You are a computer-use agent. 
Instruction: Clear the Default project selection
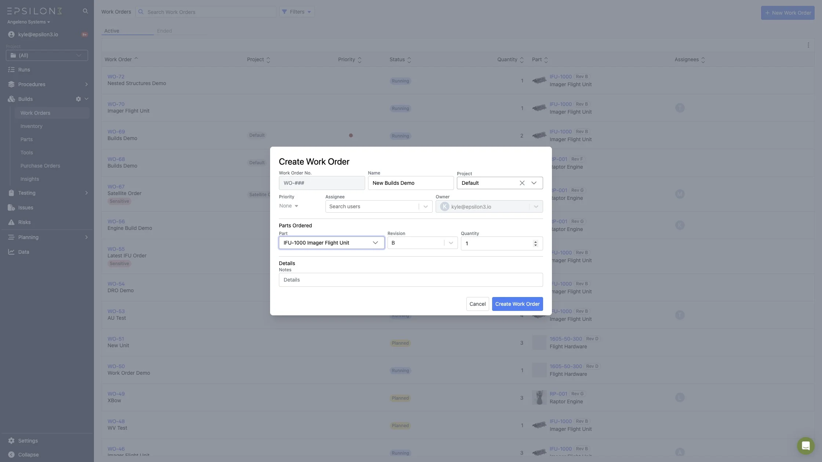[522, 183]
